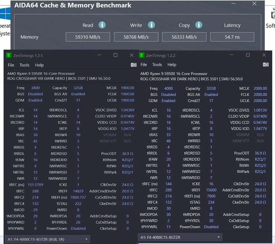Open the File menu in ZenTimings 1.2.2
The width and height of the screenshot is (275, 244).
[144, 65]
